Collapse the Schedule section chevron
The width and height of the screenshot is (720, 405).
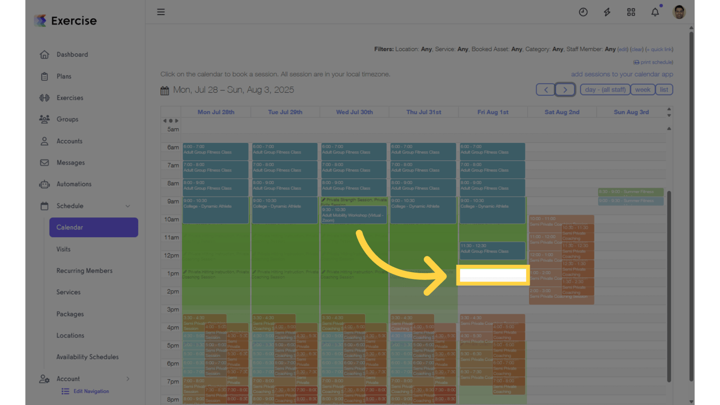coord(128,206)
